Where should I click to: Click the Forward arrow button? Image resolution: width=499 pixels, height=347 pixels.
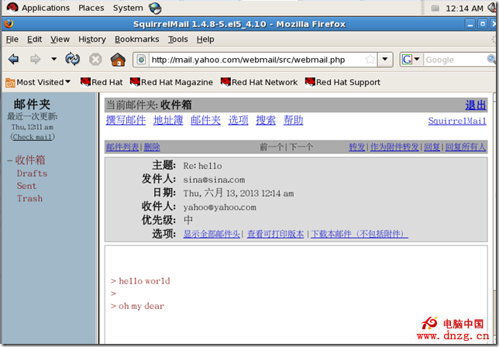[x=35, y=59]
